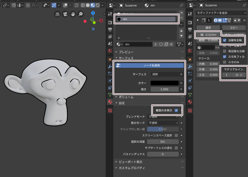This screenshot has height=177, width=248.
Task: Open World tab in material editor
Action: [x=110, y=51]
